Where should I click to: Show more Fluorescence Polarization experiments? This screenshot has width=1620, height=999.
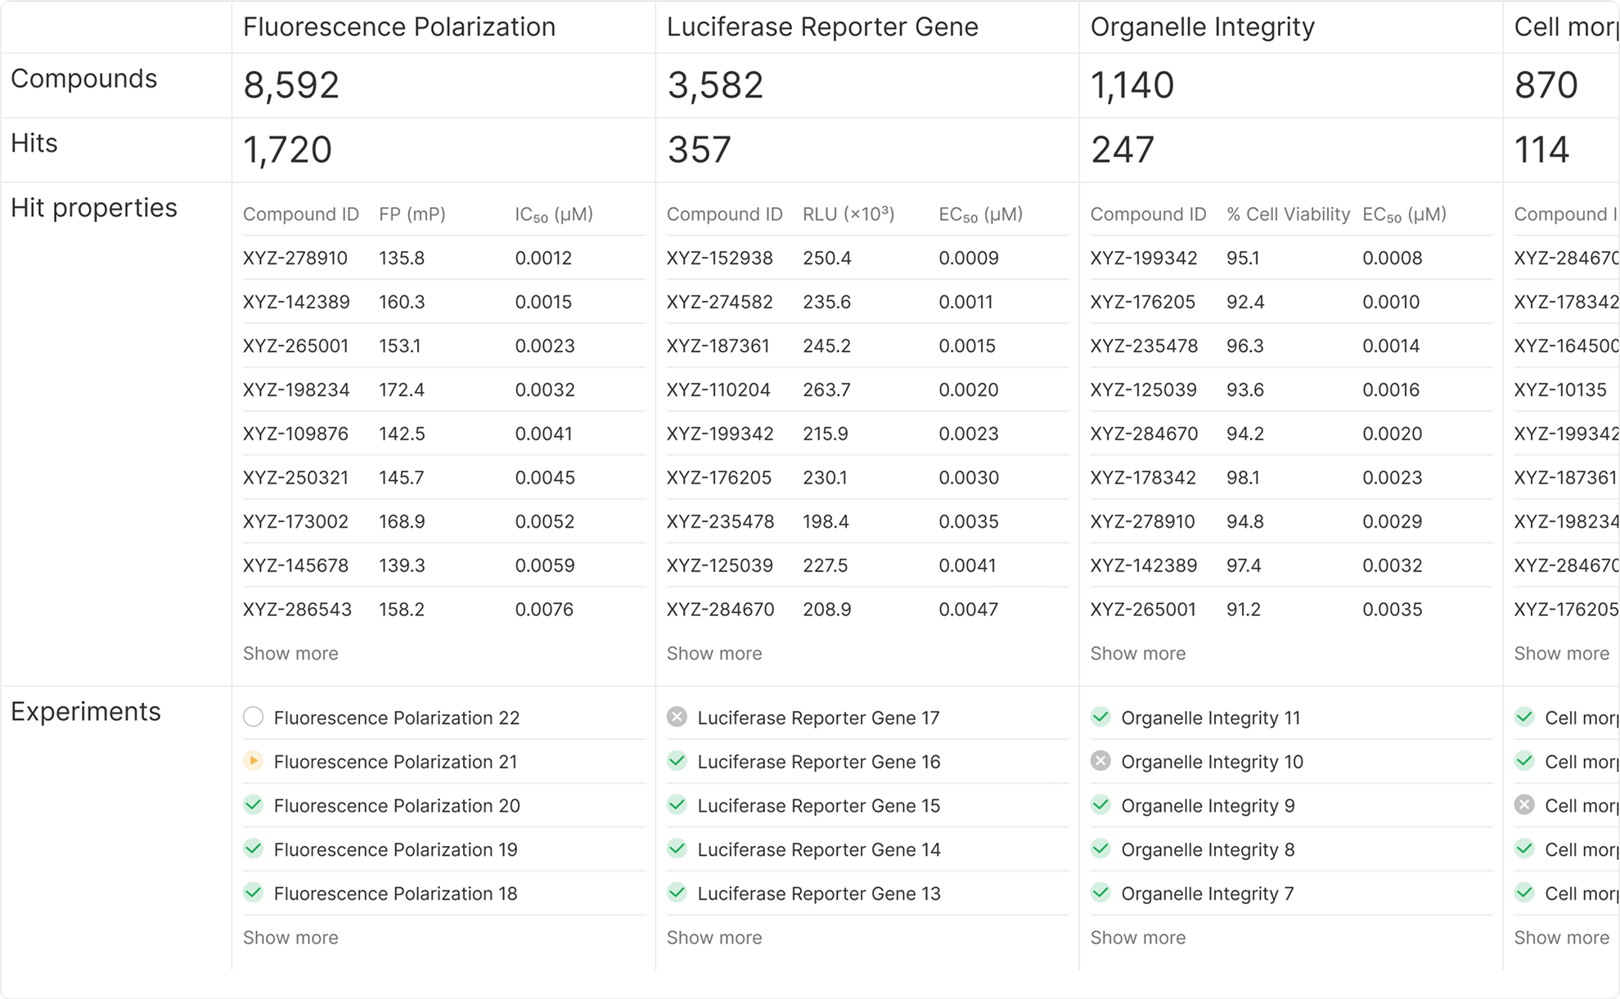coord(290,937)
